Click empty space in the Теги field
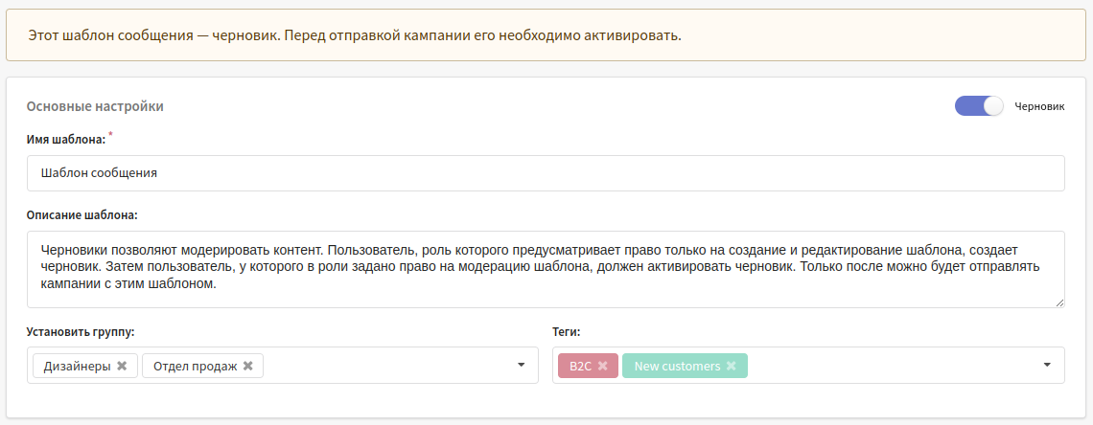The height and width of the screenshot is (425, 1093). coord(893,366)
